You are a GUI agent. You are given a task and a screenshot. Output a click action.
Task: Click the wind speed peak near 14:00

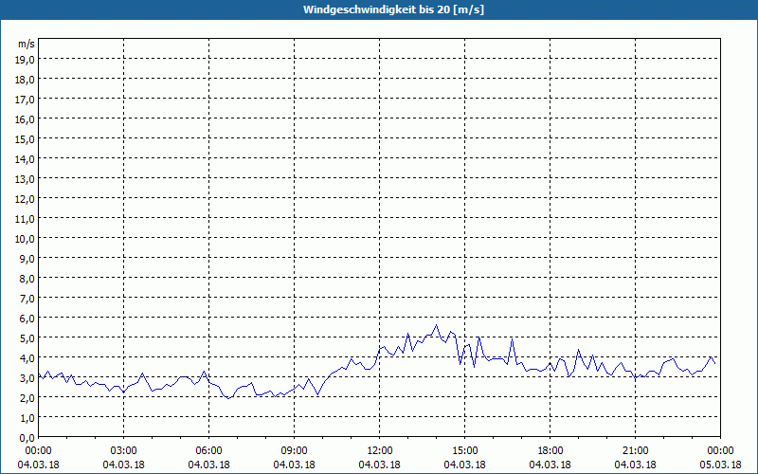(436, 325)
